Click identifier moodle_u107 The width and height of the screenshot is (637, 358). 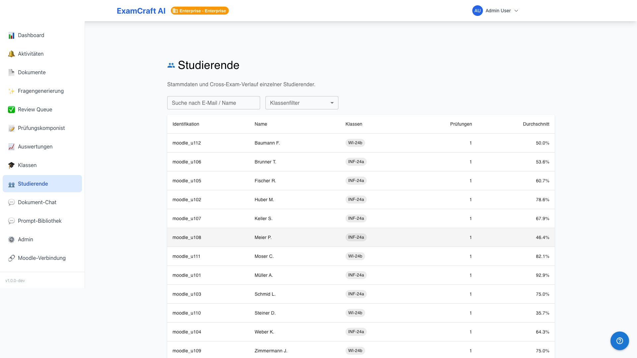tap(187, 218)
